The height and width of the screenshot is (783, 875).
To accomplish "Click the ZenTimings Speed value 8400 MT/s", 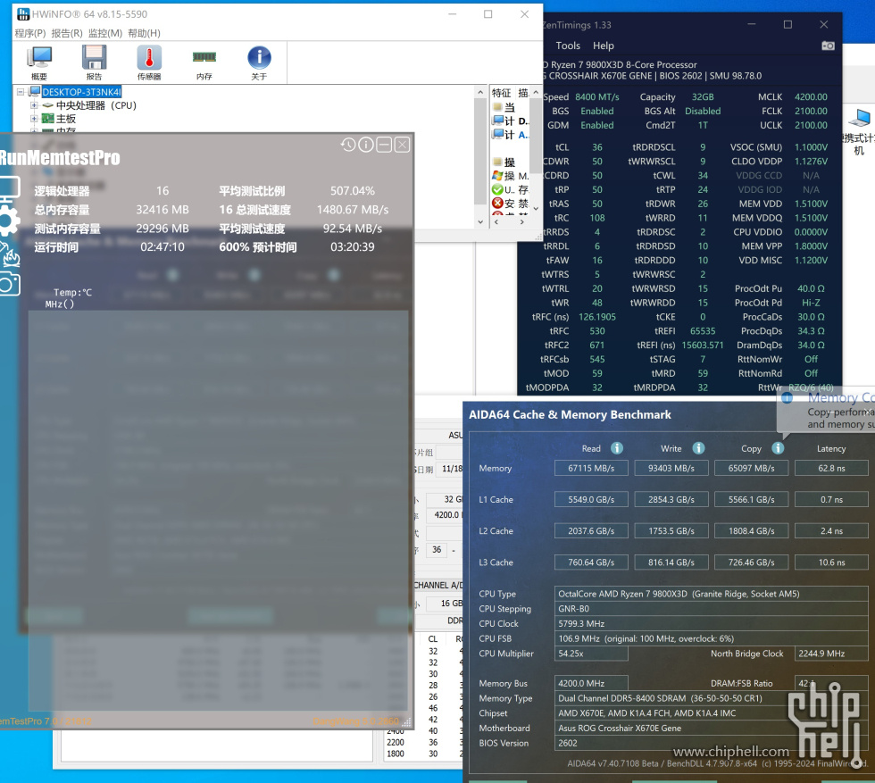I will tap(597, 96).
